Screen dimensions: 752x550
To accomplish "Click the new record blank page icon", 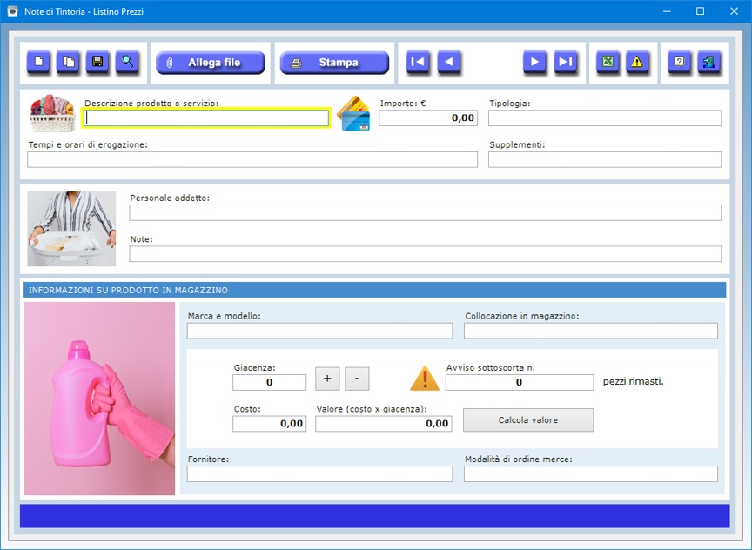I will tap(38, 62).
